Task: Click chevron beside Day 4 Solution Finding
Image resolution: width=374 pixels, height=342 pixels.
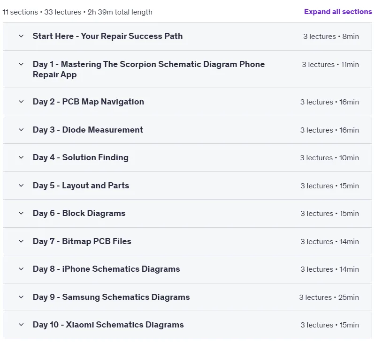Action: click(21, 157)
